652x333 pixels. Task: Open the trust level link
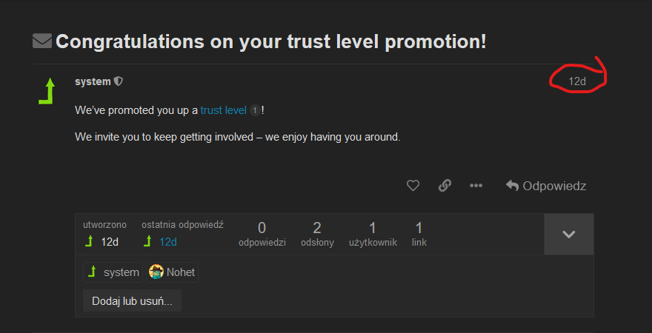pyautogui.click(x=223, y=110)
